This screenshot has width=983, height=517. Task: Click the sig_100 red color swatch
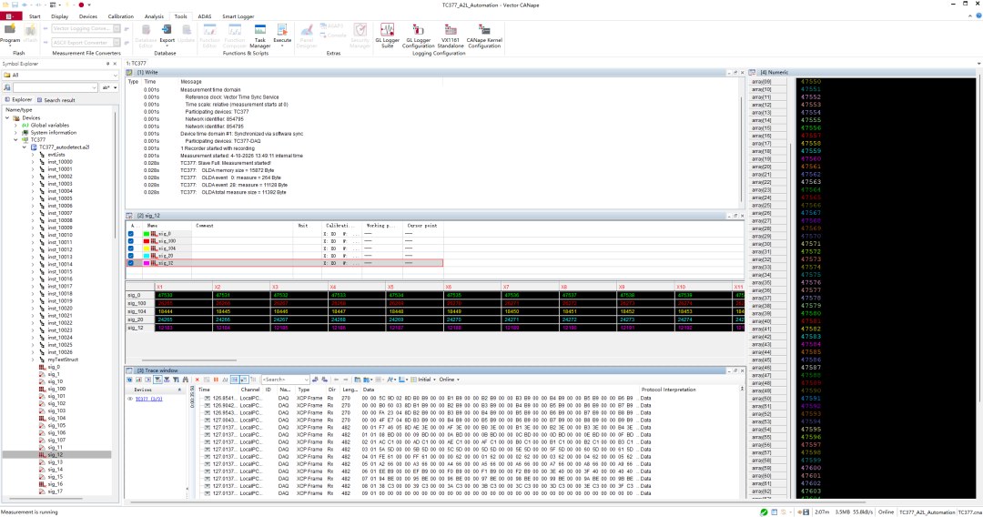click(146, 241)
